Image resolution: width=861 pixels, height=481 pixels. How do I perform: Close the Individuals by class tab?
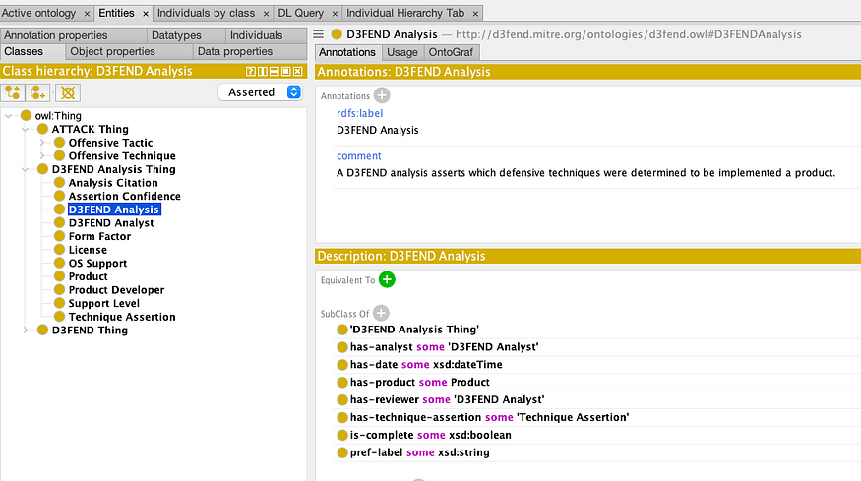point(267,13)
